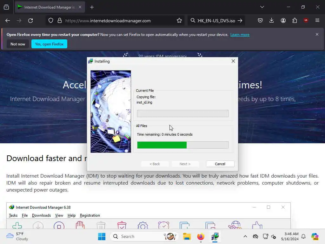The width and height of the screenshot is (325, 244).
Task: Open the Help menu in IDM screenshot
Action: pyautogui.click(x=71, y=215)
